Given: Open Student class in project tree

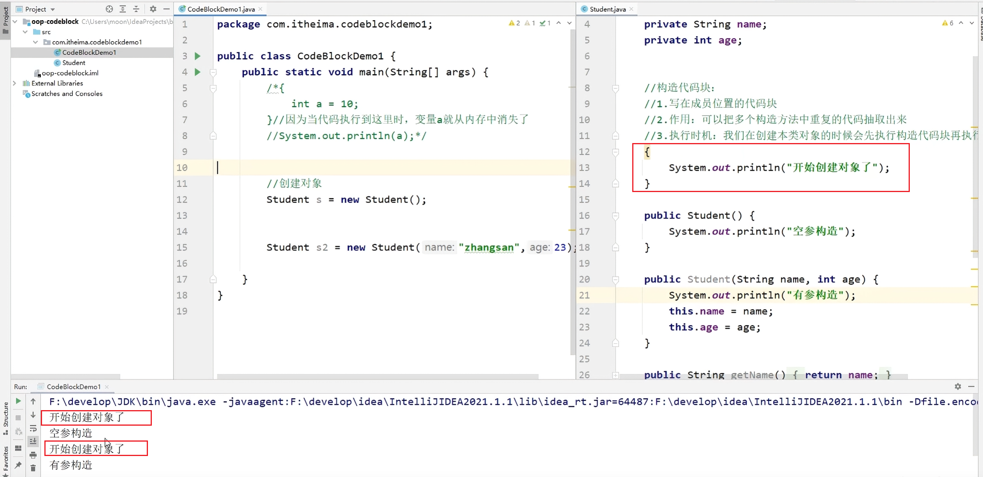Looking at the screenshot, I should pos(74,63).
